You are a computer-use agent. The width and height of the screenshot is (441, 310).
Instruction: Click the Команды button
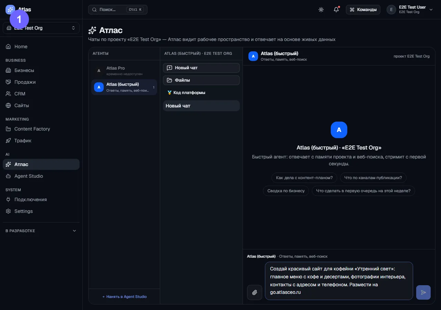(x=363, y=10)
